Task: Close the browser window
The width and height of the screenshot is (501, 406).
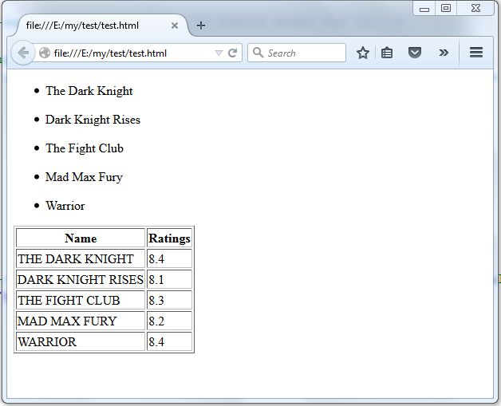Action: point(475,8)
